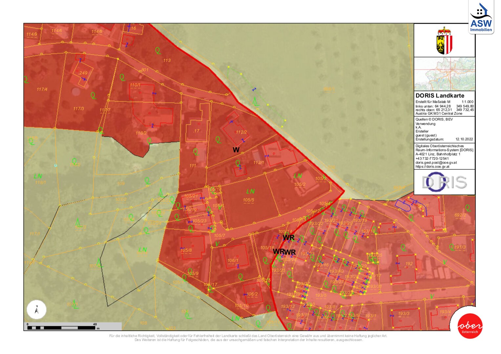Viewport: 501px width, 354px height.
Task: Click the red Oberösterreich circle logo
Action: (x=470, y=326)
